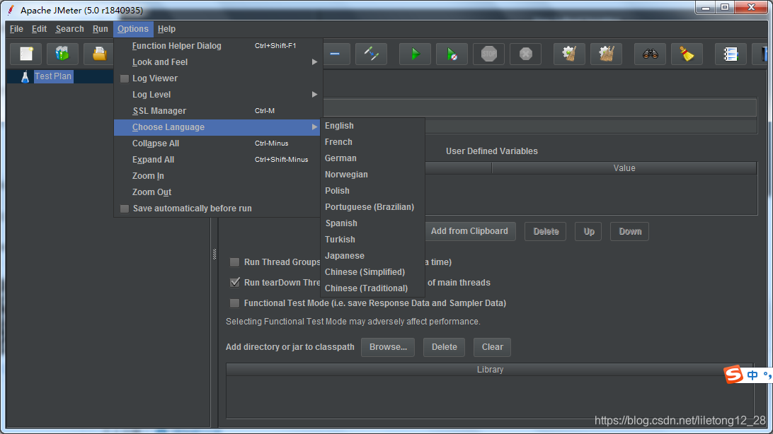Image resolution: width=773 pixels, height=434 pixels.
Task: Click the Clear broom with gear icon
Action: [569, 54]
